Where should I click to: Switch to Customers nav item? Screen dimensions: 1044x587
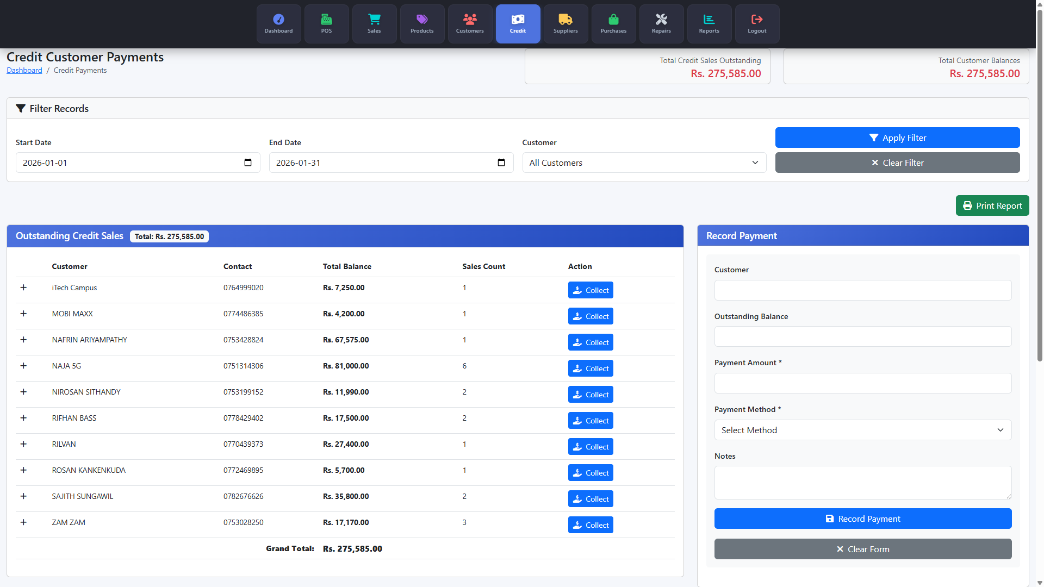470,23
